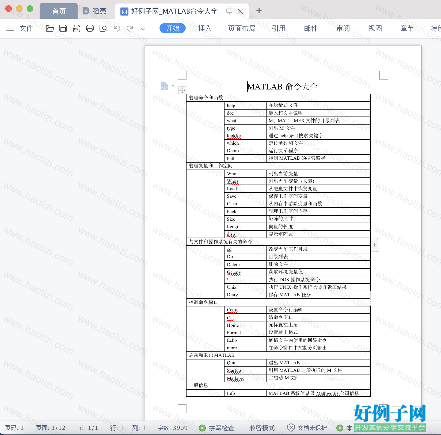Click the Whos command cell
The width and height of the screenshot is (441, 435).
[245, 181]
